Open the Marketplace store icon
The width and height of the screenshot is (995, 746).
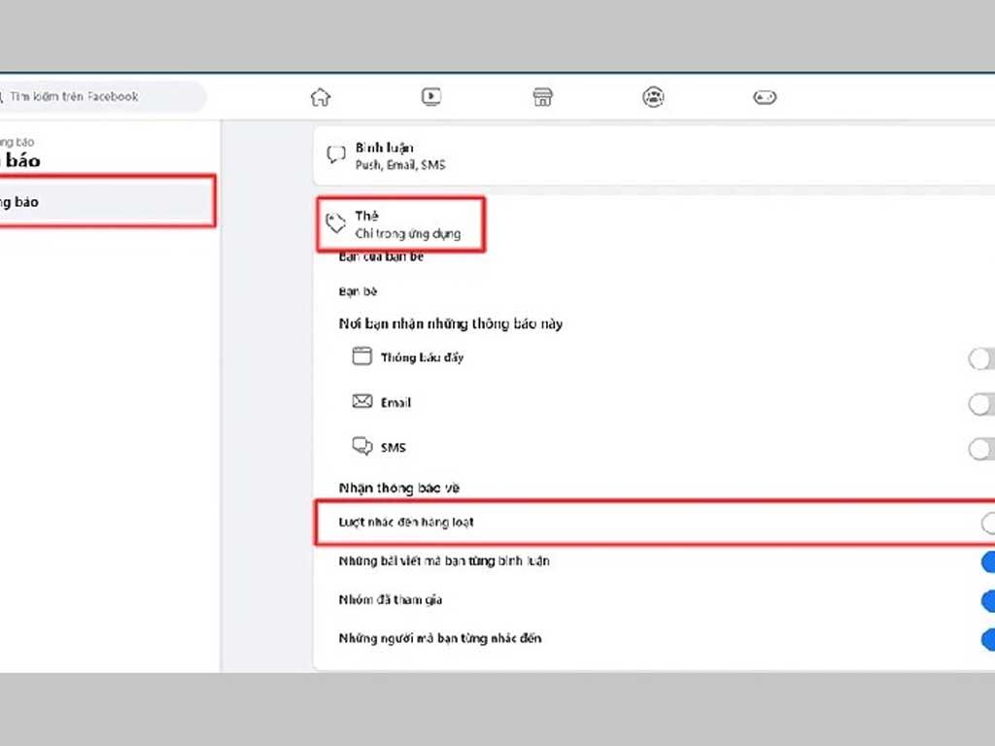coord(542,97)
